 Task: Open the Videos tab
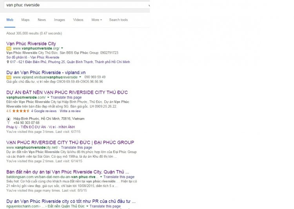[78, 20]
